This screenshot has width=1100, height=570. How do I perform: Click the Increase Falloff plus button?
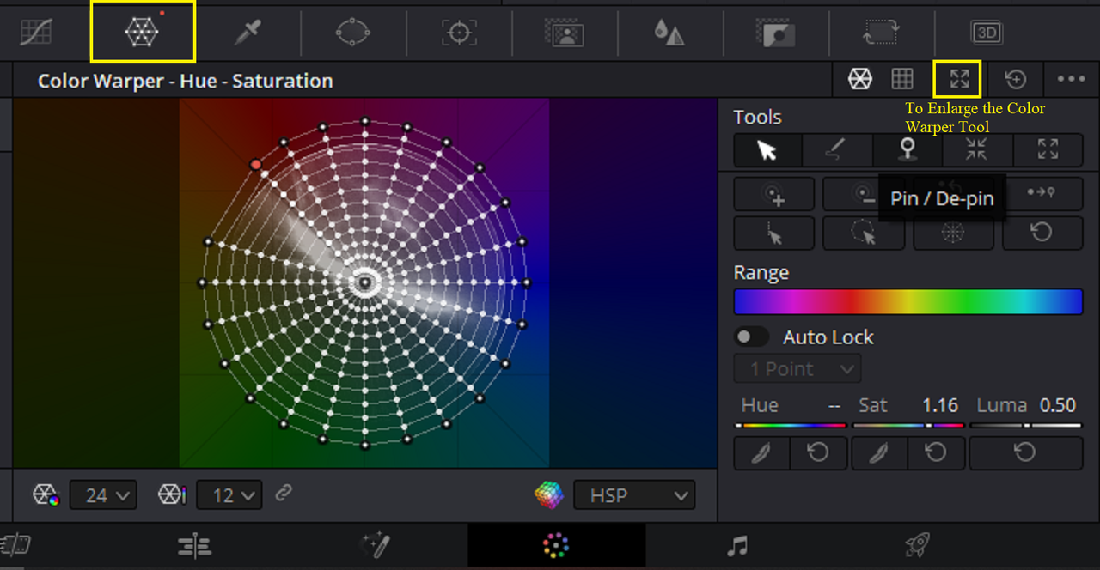(773, 194)
